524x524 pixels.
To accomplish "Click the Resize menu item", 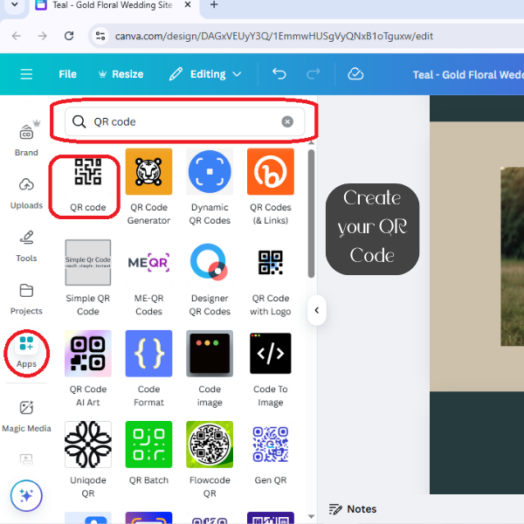I will [121, 74].
